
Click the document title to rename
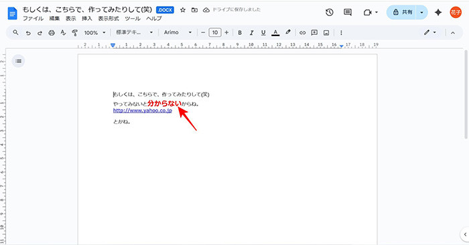click(x=87, y=10)
